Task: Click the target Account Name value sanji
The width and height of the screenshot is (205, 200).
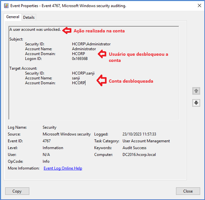Action: (x=76, y=78)
